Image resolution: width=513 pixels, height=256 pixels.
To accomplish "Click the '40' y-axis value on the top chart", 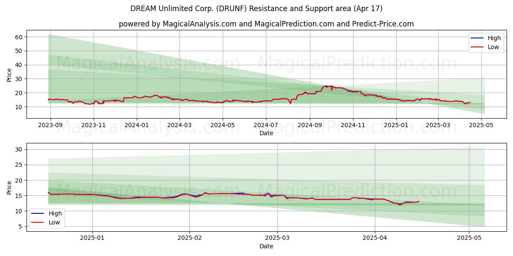I will click(x=19, y=65).
